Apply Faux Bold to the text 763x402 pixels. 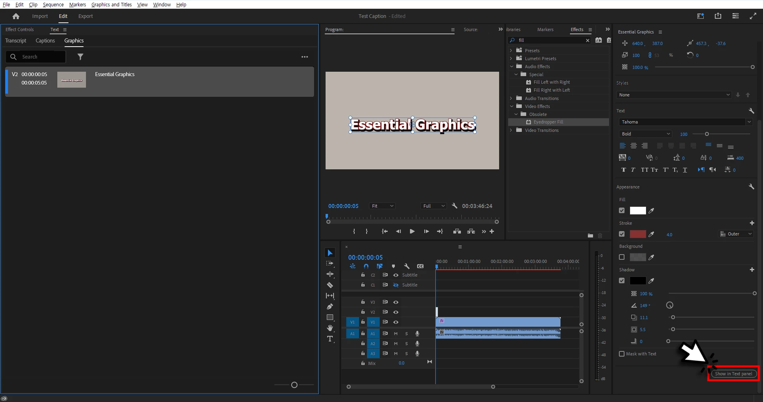[624, 170]
